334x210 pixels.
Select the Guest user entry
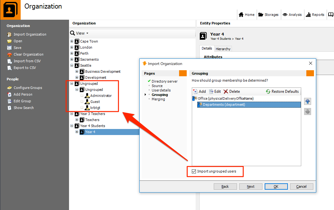95,102
